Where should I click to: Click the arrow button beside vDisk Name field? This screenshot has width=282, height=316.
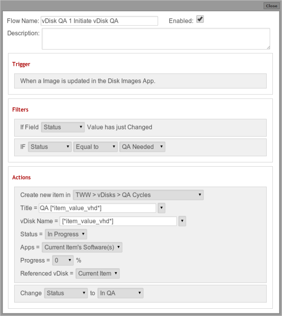(182, 221)
